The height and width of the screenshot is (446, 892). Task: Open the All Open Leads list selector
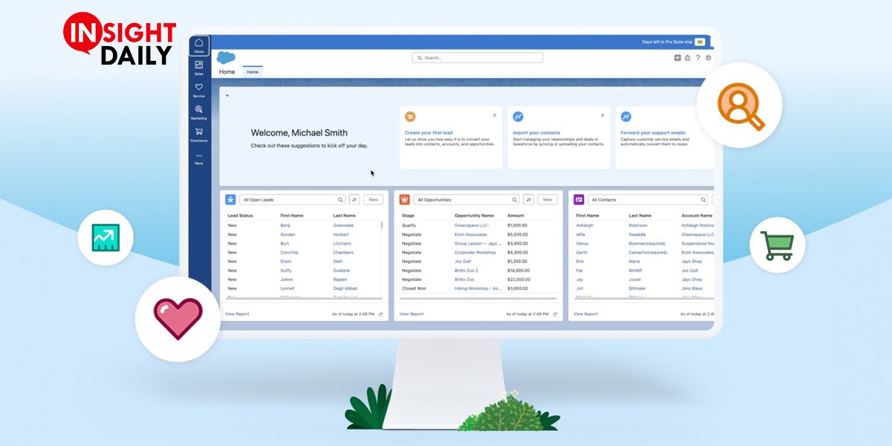[x=291, y=200]
